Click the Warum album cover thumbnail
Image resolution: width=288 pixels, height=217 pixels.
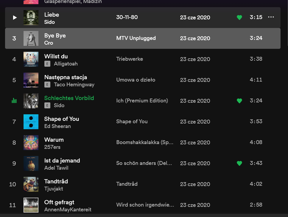click(x=31, y=143)
